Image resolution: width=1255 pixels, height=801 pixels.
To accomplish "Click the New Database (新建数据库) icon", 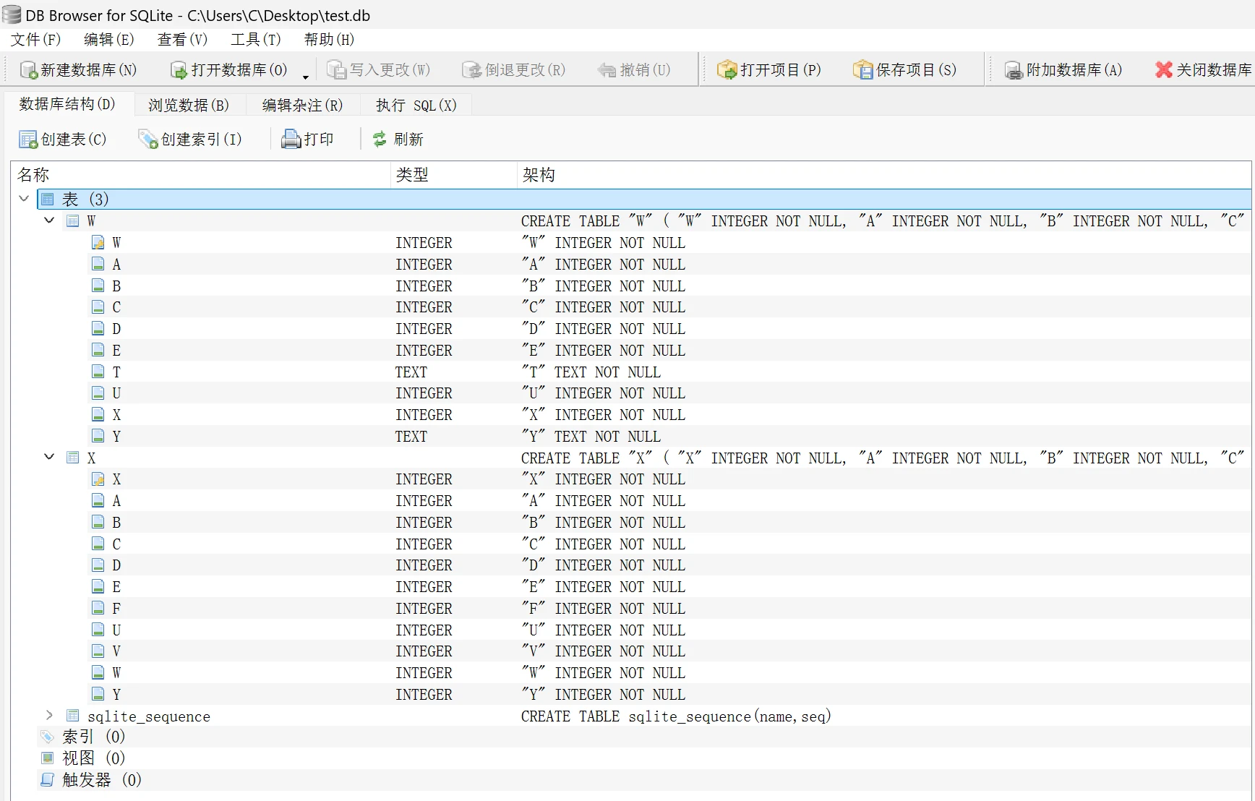I will point(29,70).
